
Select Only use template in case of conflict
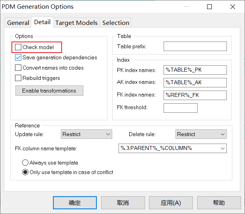pos(26,172)
